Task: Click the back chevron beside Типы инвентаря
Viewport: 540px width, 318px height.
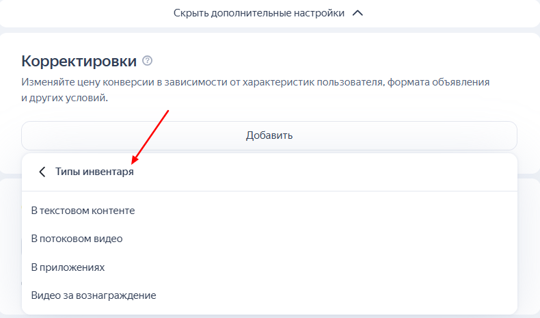Action: [x=42, y=172]
